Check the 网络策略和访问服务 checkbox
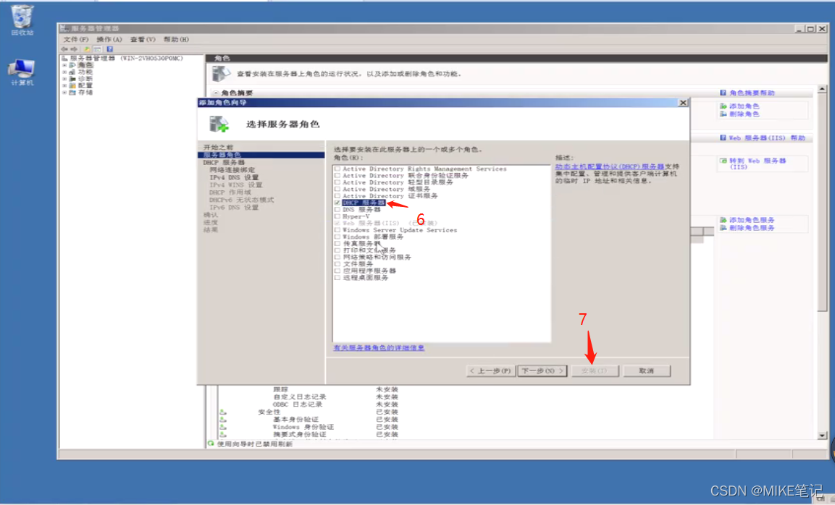 337,257
